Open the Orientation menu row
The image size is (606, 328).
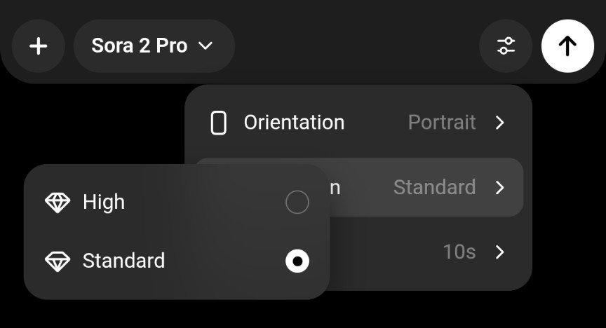[x=358, y=123]
